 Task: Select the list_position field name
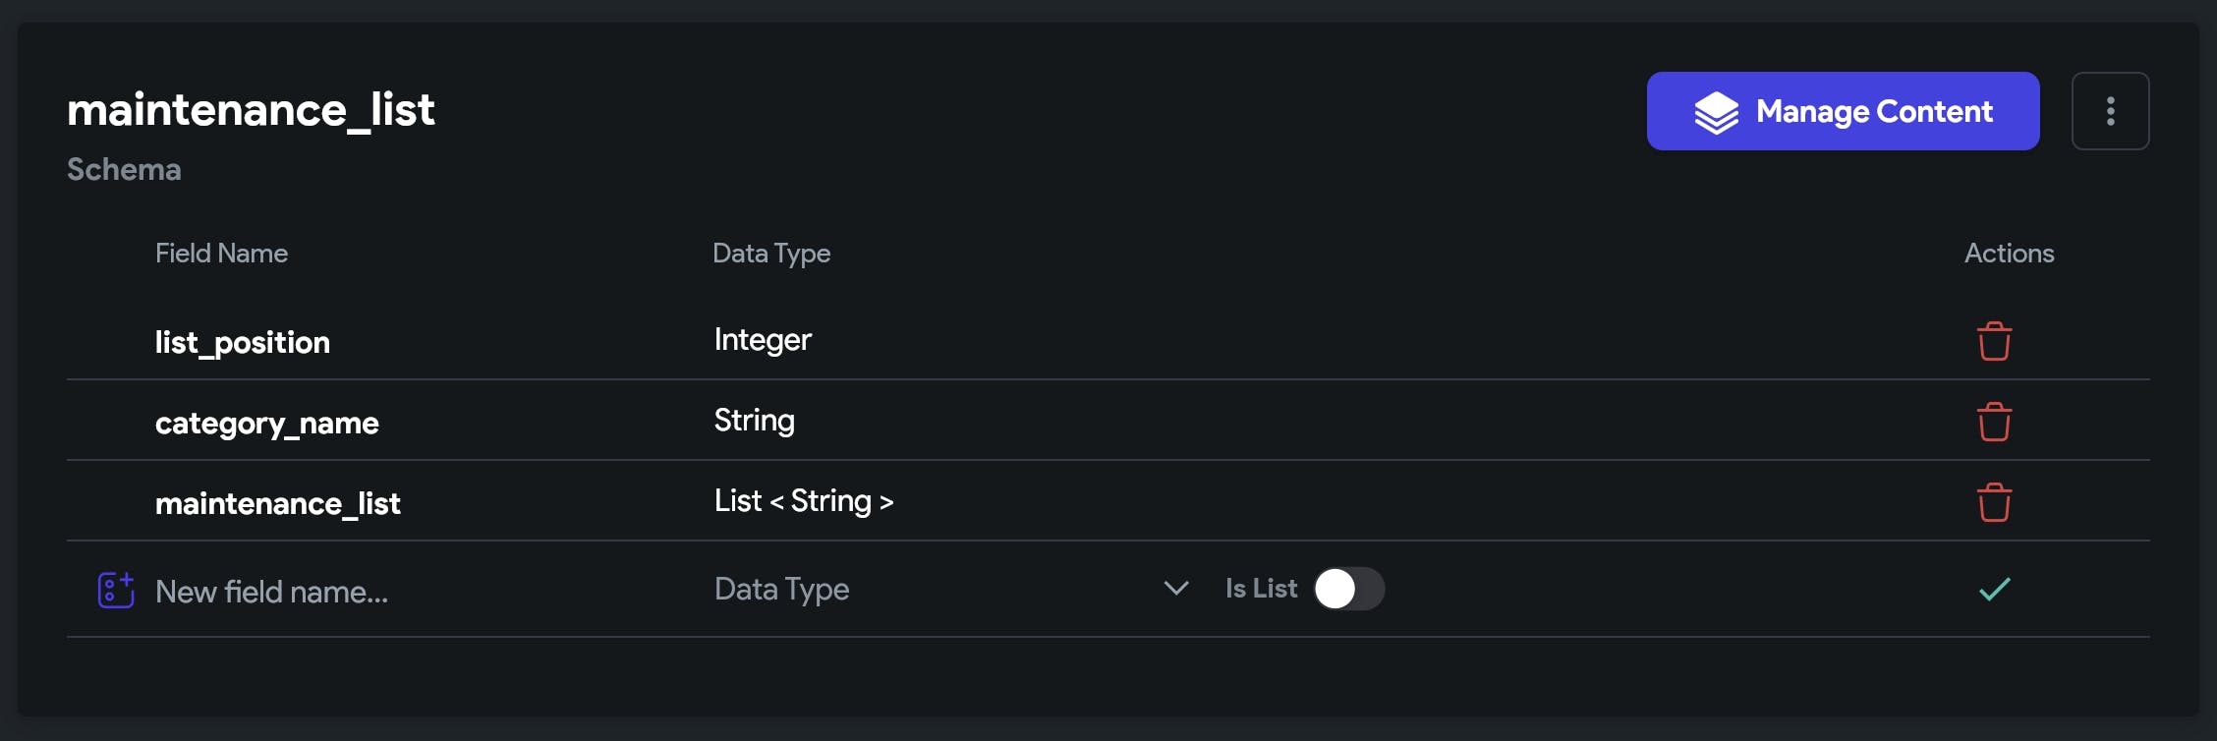pos(243,343)
